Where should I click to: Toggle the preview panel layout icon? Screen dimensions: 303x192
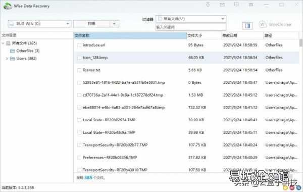point(247,26)
